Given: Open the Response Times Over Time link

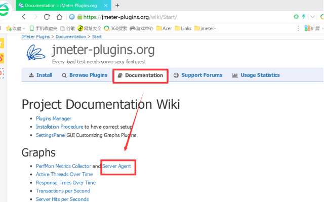Looking at the screenshot, I should click(66, 183).
